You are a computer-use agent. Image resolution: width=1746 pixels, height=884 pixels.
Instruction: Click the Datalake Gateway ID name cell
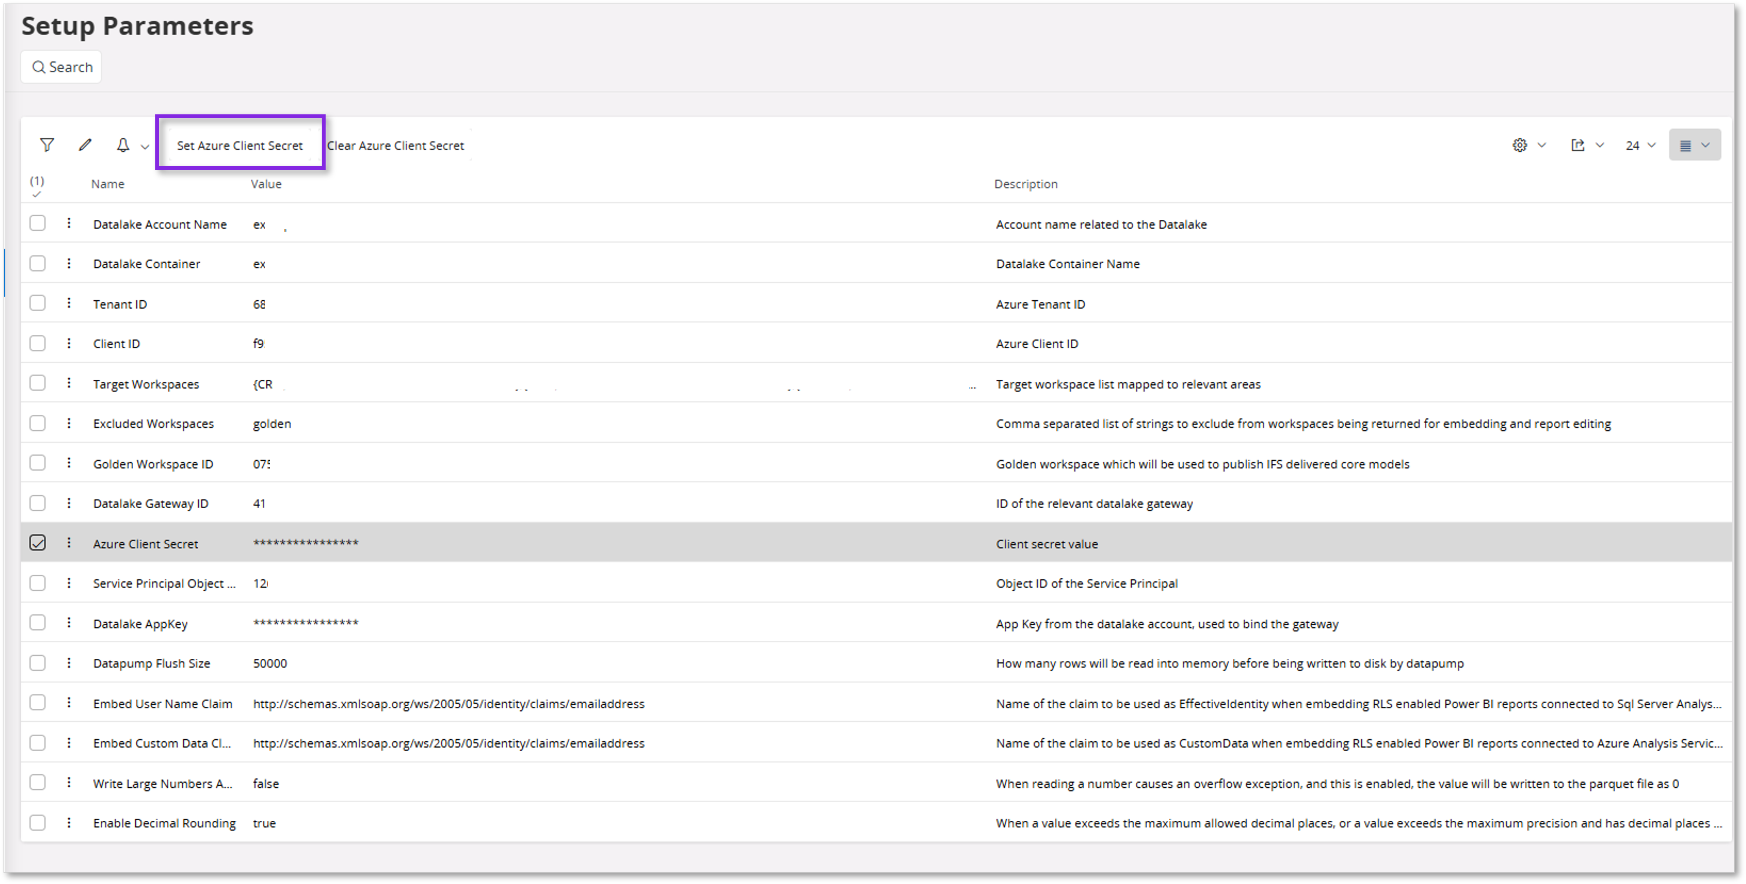tap(151, 503)
